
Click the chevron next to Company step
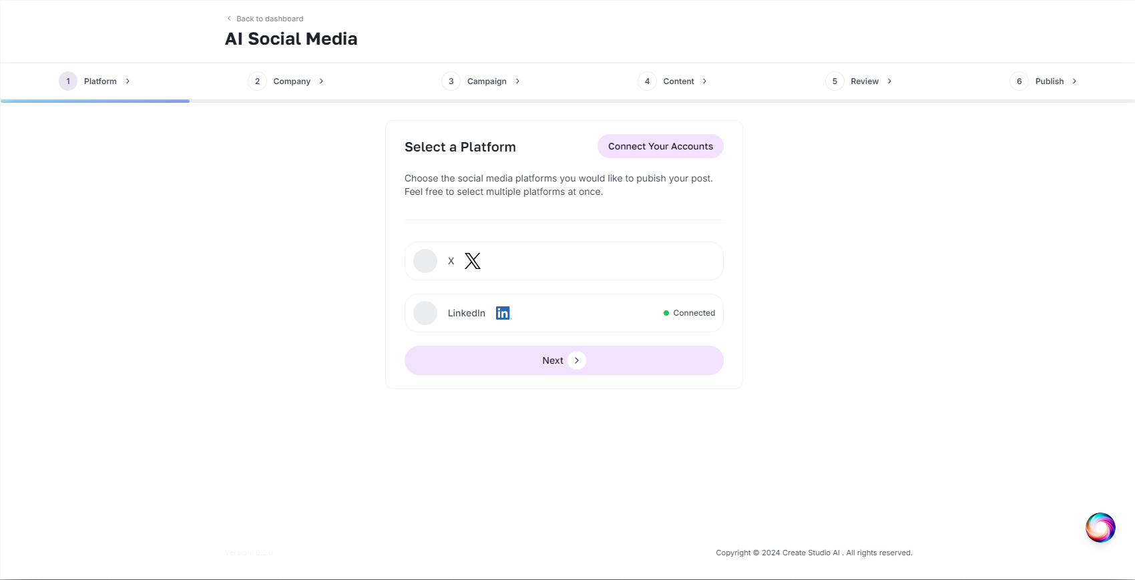[x=321, y=81]
